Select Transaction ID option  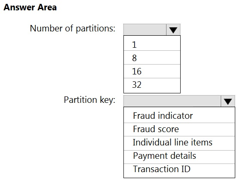pos(179,171)
